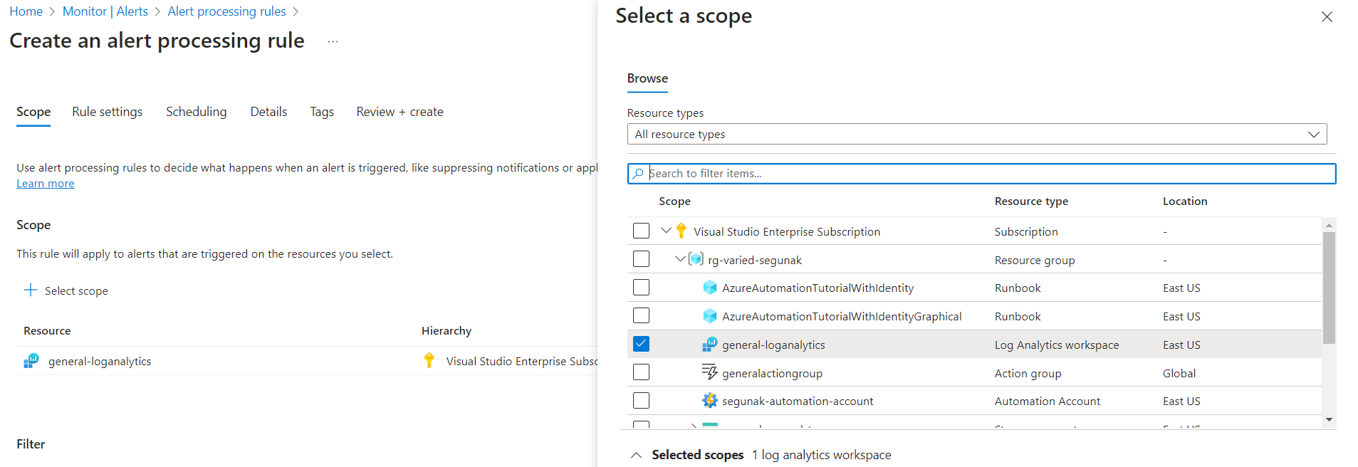Screen dimensions: 1358x467
Task: Click the segunak-automation-account gear icon
Action: point(710,401)
